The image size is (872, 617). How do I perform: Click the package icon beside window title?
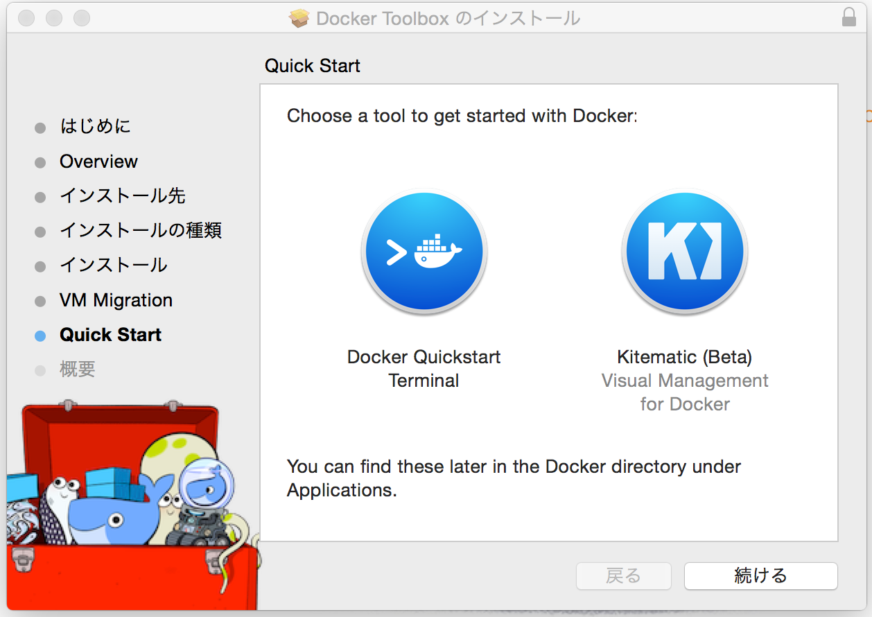(299, 18)
